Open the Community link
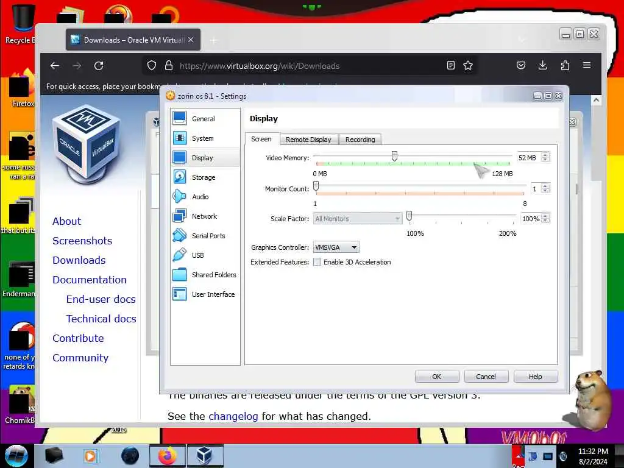Screen dimensions: 624x468 [x=80, y=358]
